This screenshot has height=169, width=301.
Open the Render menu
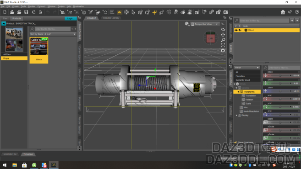pos(32,6)
